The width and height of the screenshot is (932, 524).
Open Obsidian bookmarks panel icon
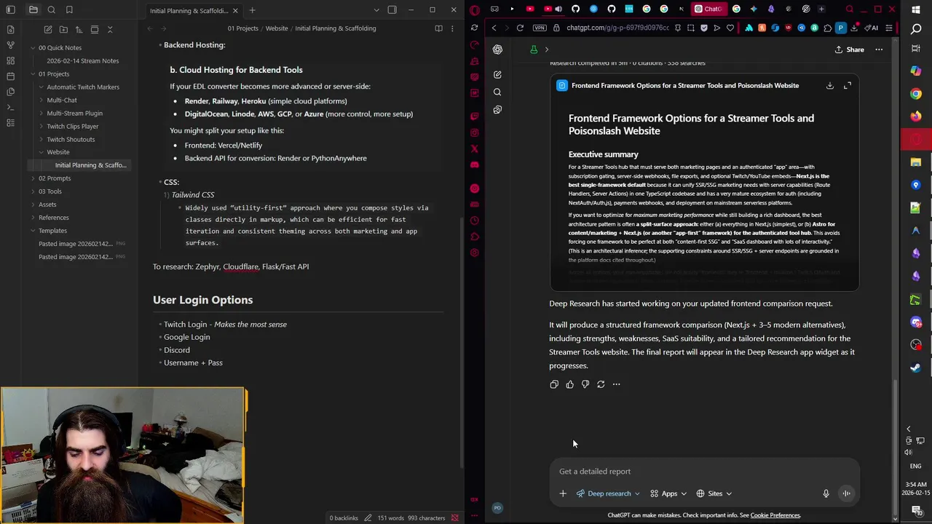(x=69, y=10)
